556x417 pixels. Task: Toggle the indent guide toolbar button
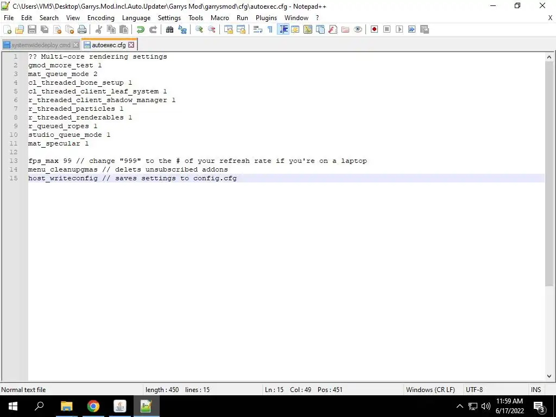pos(283,29)
